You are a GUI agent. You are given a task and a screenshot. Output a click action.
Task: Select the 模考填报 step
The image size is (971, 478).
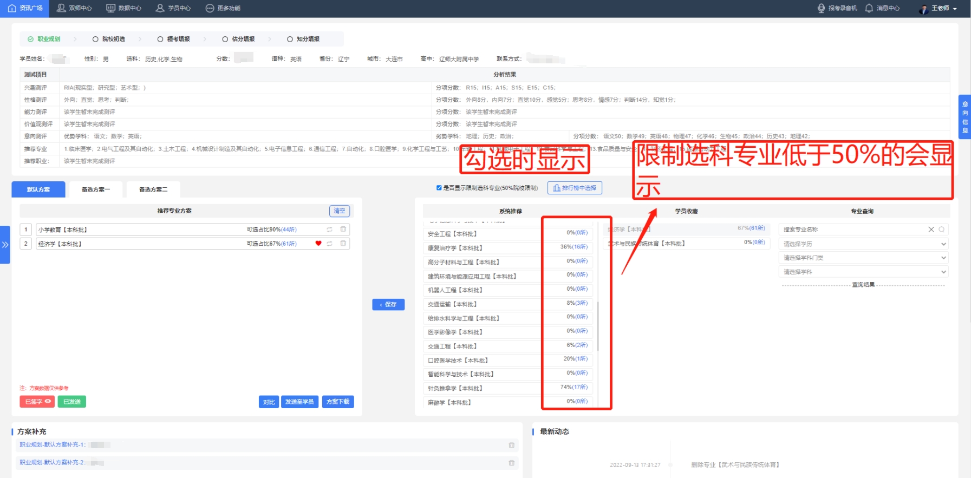174,39
